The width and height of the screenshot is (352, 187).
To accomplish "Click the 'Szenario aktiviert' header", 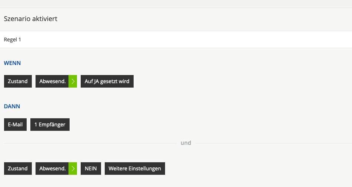I will 31,19.
